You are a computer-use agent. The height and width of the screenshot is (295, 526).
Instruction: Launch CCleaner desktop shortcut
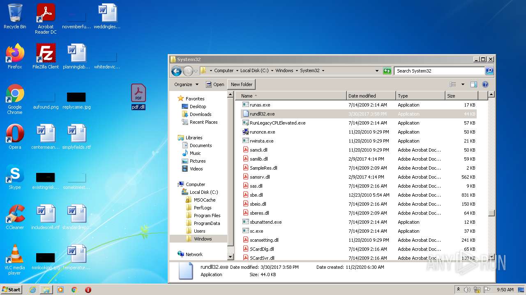[x=15, y=217]
